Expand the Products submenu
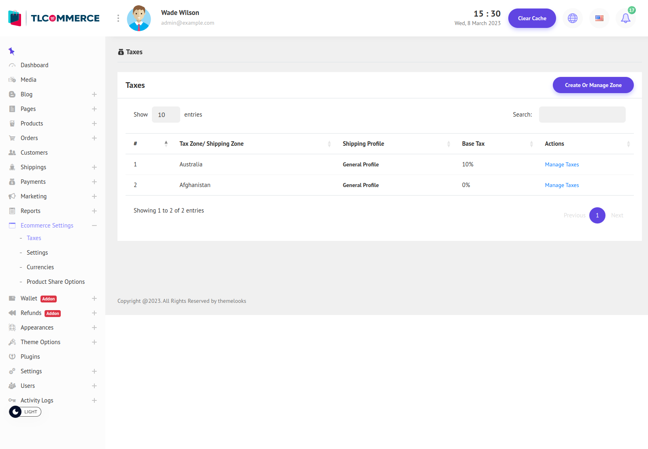 coord(94,123)
